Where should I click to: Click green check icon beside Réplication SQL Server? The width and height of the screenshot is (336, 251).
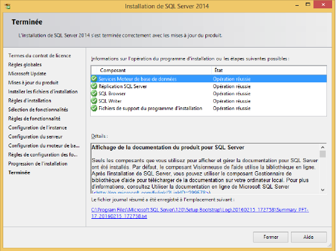pos(94,86)
